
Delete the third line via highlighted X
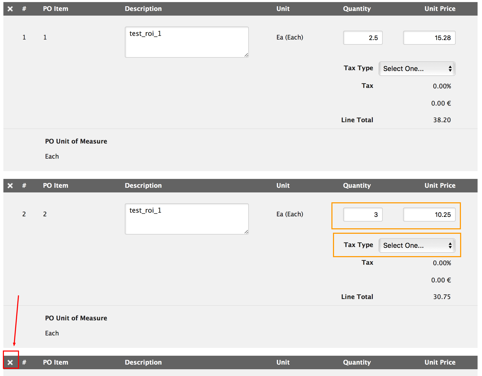click(x=10, y=362)
